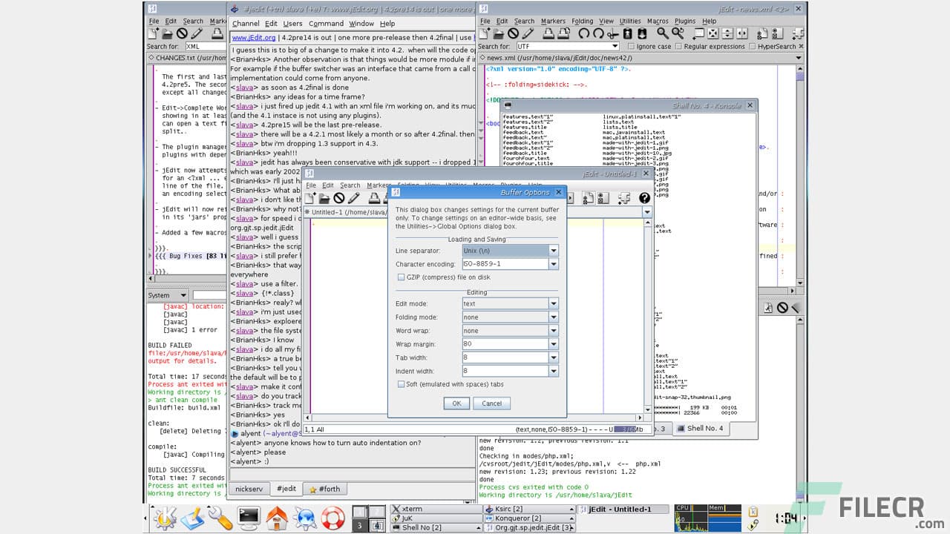Switch to the #forth chat tab
950x534 pixels.
[x=324, y=489]
